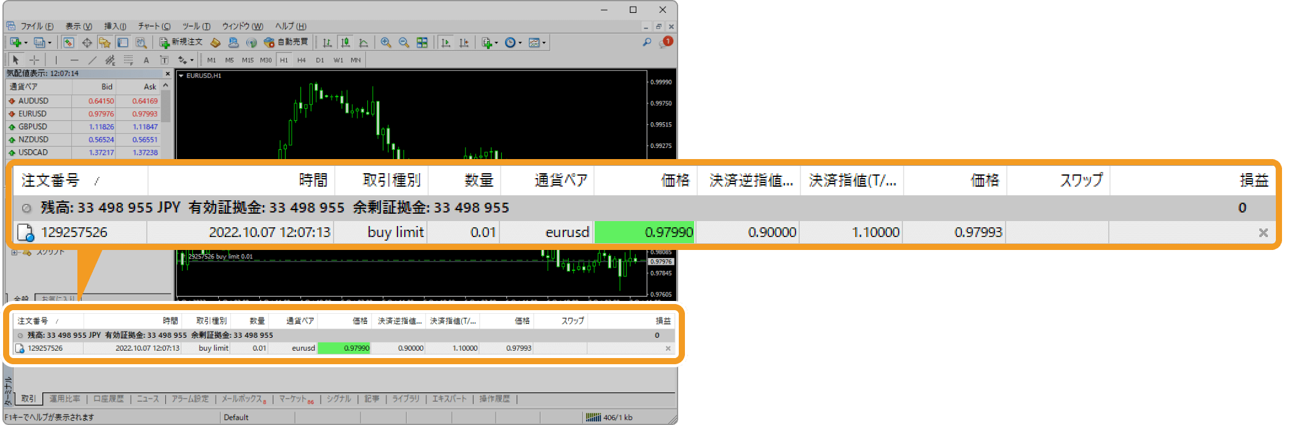This screenshot has height=425, width=1290.
Task: Select the GBPUSD row in Market Watch
Action: tap(84, 127)
